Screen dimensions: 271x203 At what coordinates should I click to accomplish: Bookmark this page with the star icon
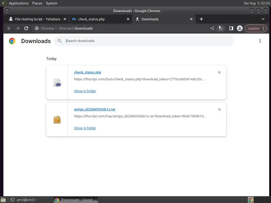pos(220,28)
